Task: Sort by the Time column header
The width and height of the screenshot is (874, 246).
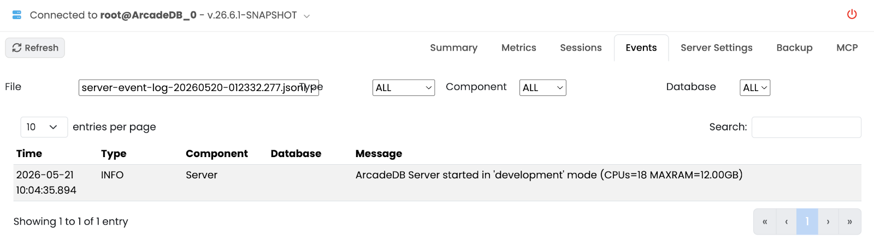Action: pyautogui.click(x=29, y=154)
